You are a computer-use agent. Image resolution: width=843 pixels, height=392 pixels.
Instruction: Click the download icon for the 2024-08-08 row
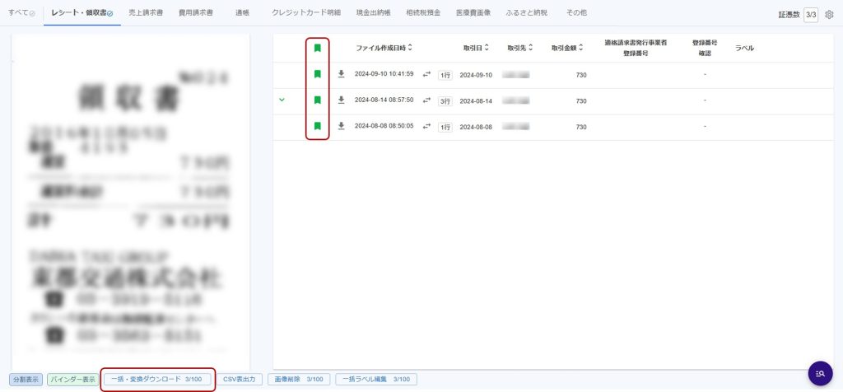[x=342, y=127]
